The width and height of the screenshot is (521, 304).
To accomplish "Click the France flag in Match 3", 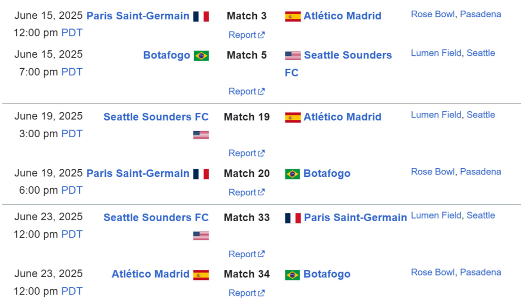I will 201,16.
